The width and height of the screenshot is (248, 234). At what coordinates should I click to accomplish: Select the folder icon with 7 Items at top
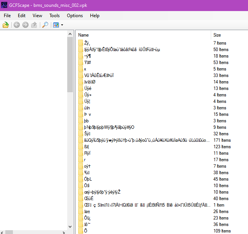(81, 43)
